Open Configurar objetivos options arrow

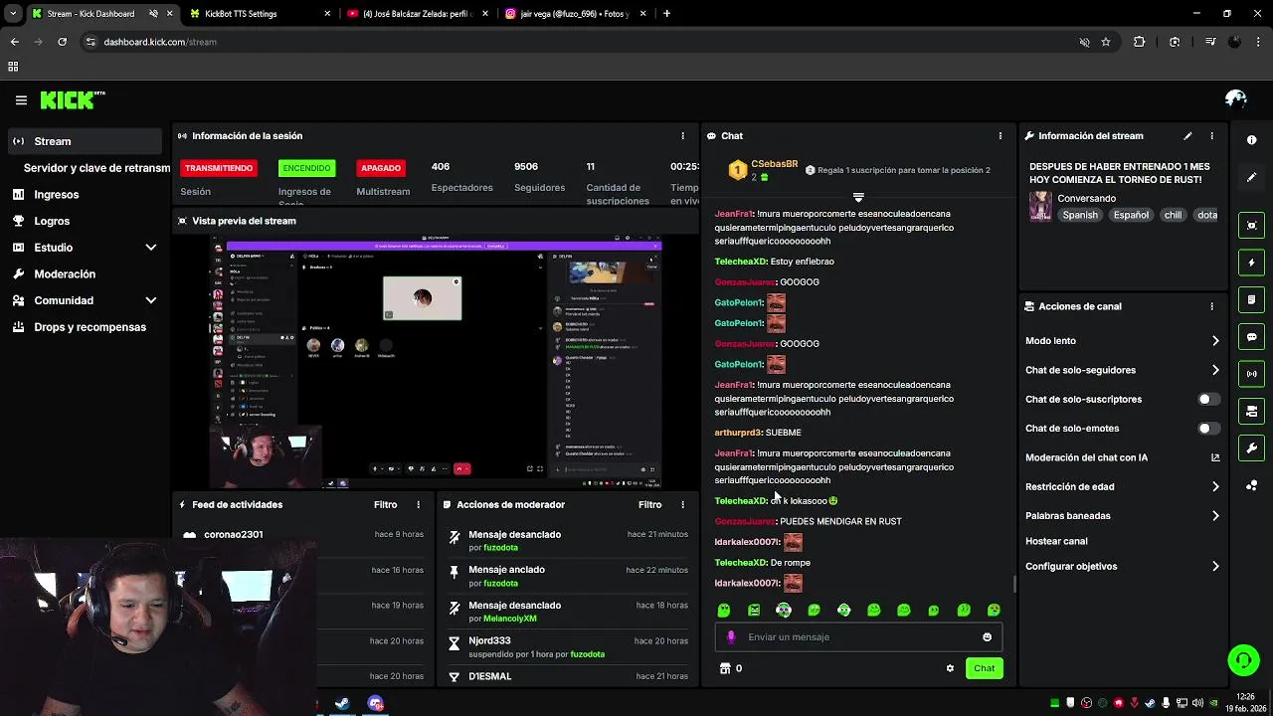point(1215,567)
